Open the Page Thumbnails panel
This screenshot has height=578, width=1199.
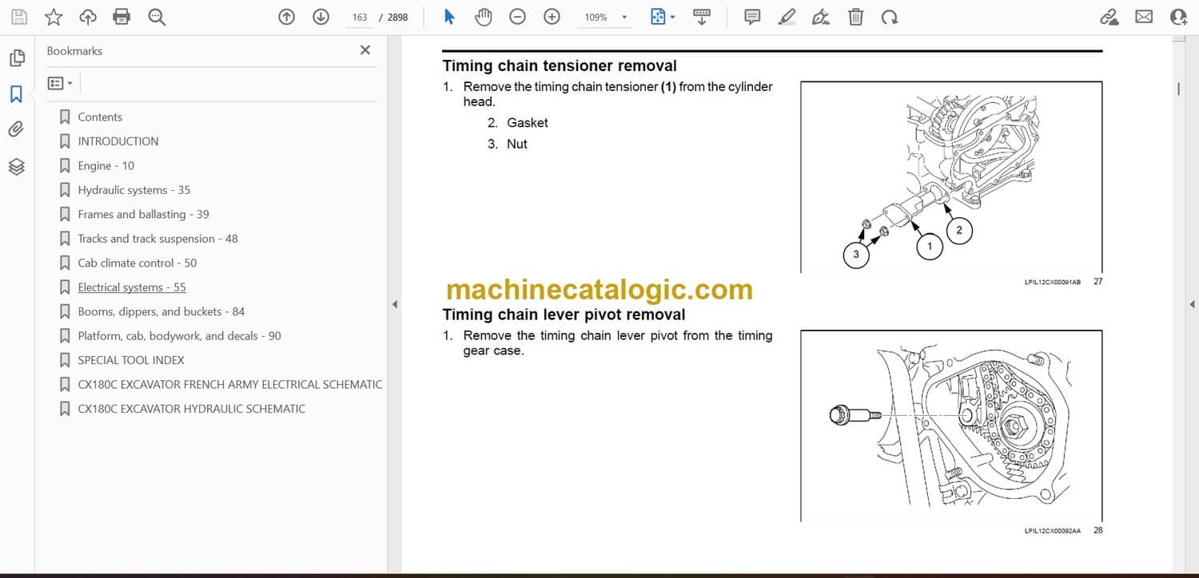point(17,58)
